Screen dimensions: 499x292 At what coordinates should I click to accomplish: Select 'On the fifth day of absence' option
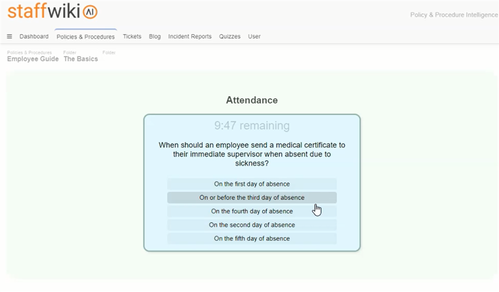(252, 239)
